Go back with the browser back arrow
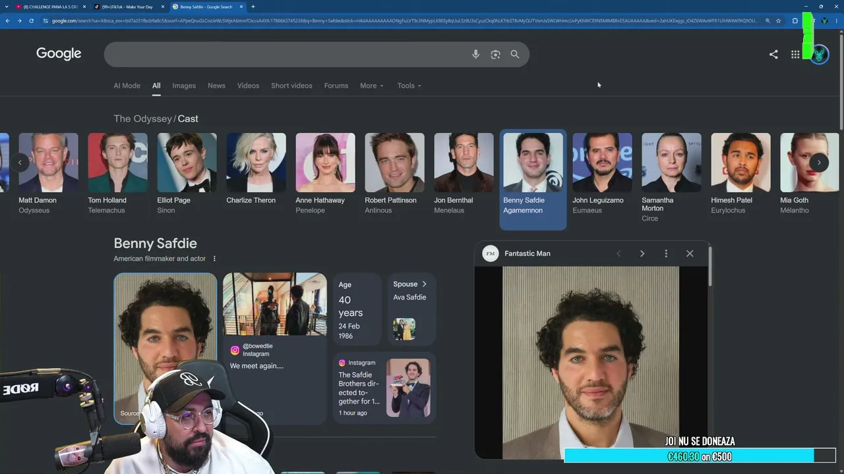 (x=7, y=21)
